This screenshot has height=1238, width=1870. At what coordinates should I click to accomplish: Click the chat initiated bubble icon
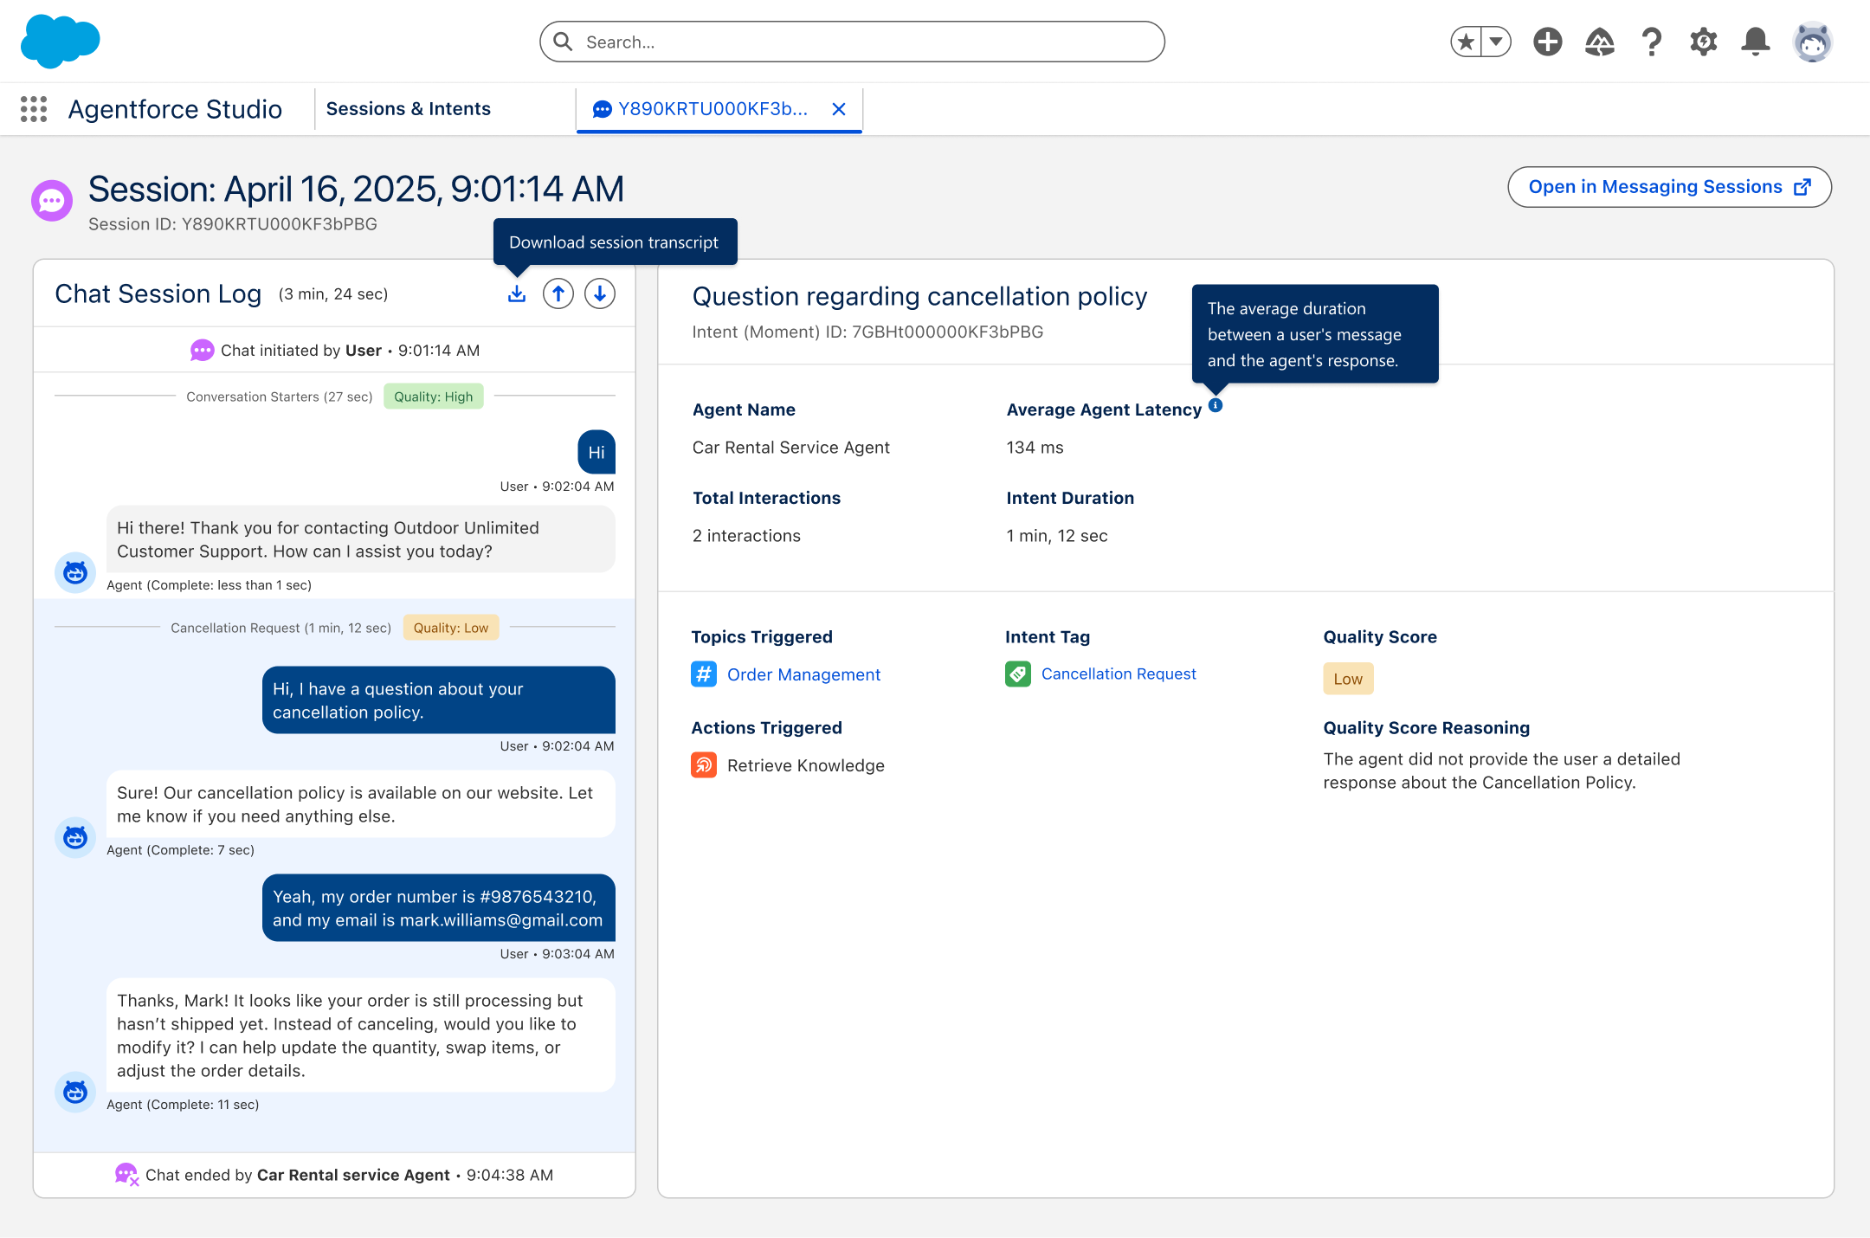[x=202, y=351]
